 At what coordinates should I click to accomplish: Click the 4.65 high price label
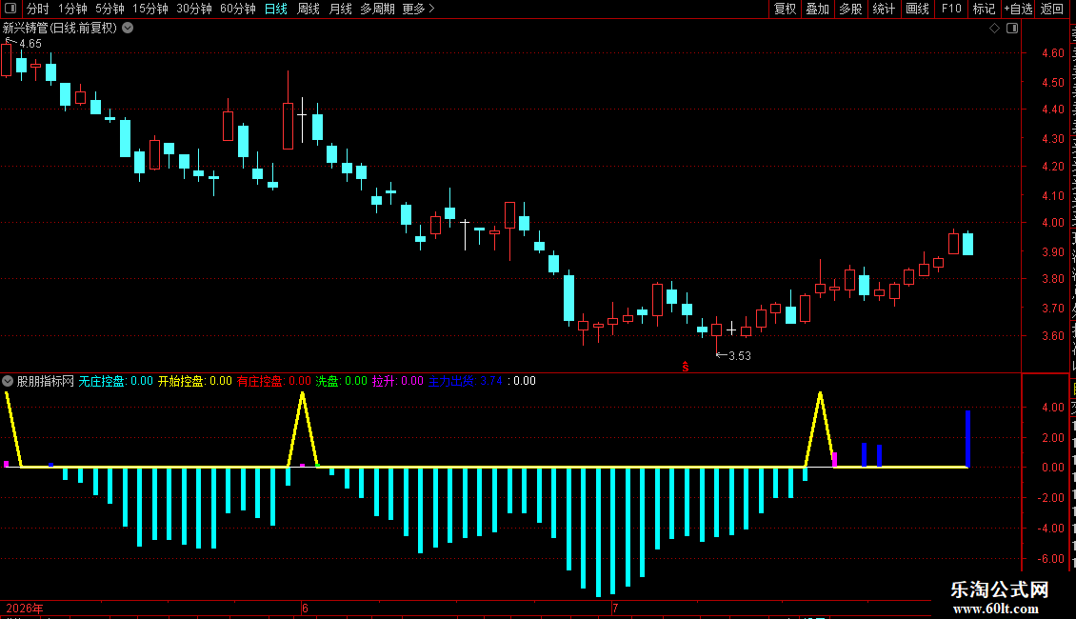point(30,43)
